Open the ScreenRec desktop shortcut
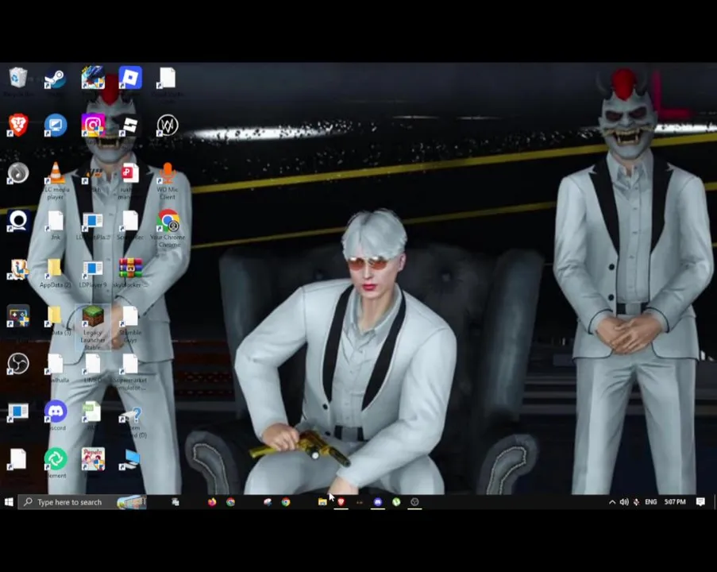Viewport: 717px width, 572px height. click(130, 225)
